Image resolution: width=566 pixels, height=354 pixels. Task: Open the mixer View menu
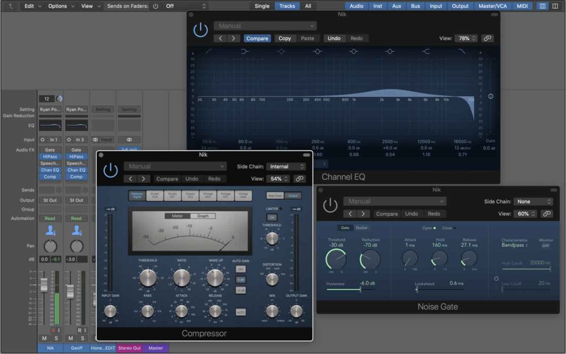(90, 6)
